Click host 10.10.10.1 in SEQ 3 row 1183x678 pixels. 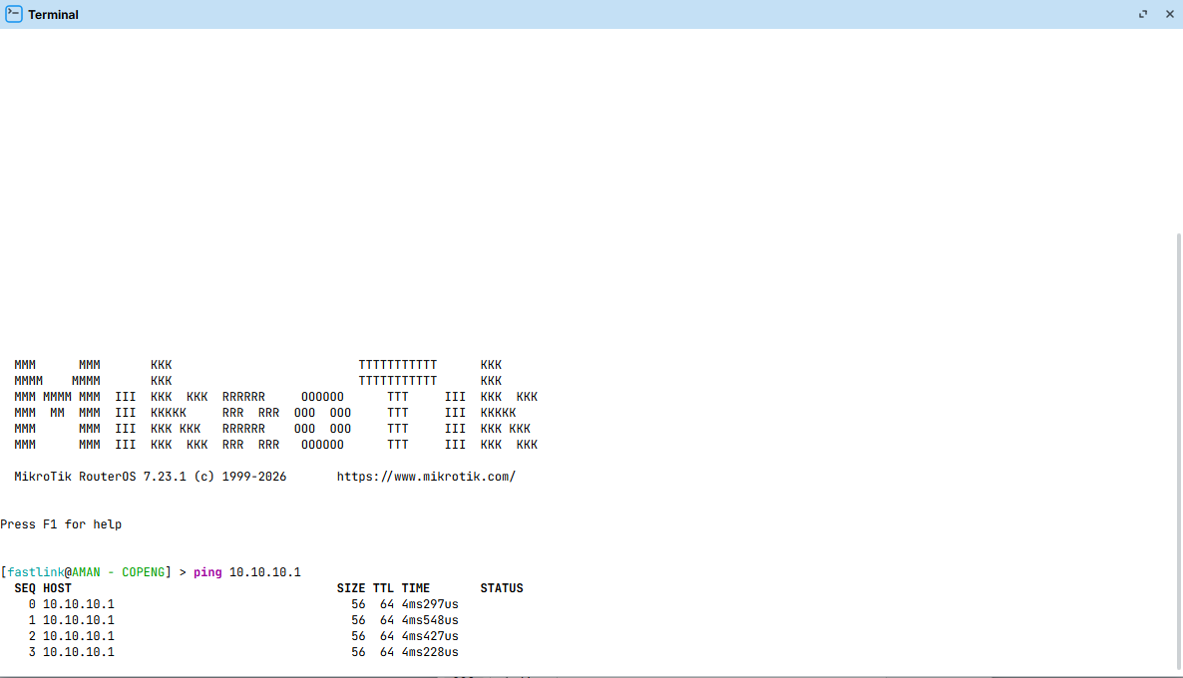[79, 652]
